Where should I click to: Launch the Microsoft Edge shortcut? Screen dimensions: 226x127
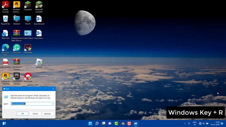(x=6, y=50)
